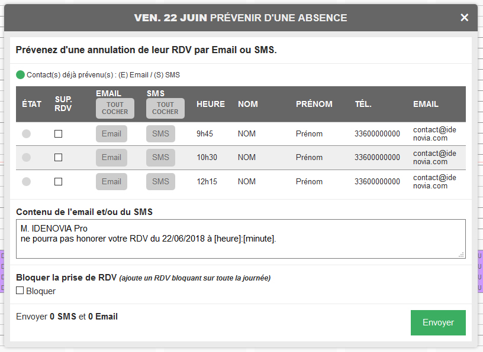Toggle Email button for the 9h45 row

pos(111,133)
